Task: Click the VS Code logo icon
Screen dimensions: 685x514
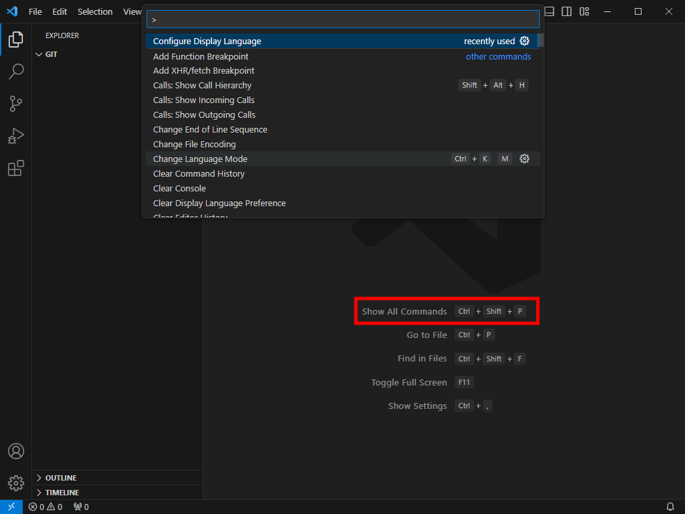Action: point(12,11)
